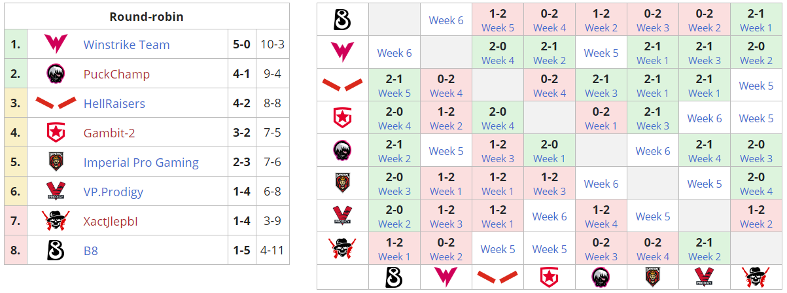Open the Winstrike Team link
This screenshot has width=787, height=293.
click(x=126, y=45)
